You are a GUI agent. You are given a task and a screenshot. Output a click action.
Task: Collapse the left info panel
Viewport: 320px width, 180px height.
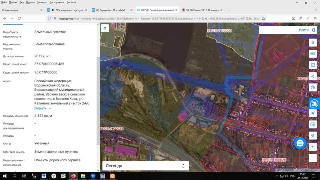105,28
